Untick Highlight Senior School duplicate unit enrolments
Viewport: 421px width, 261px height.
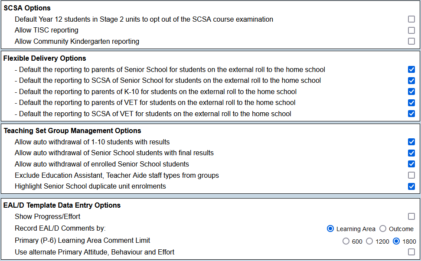(x=411, y=186)
